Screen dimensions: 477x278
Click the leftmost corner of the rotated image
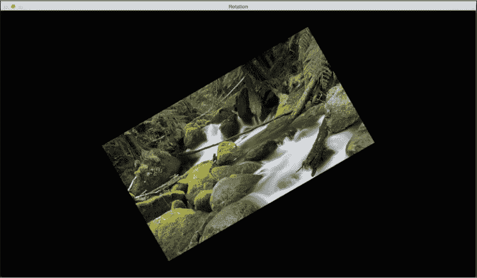point(103,145)
